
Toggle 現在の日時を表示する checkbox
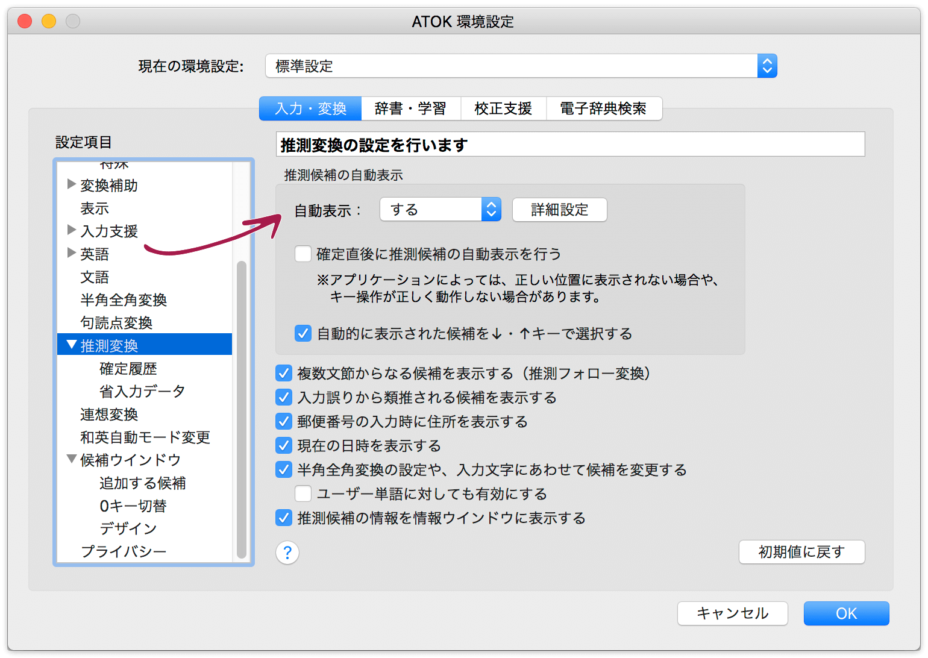tap(284, 445)
